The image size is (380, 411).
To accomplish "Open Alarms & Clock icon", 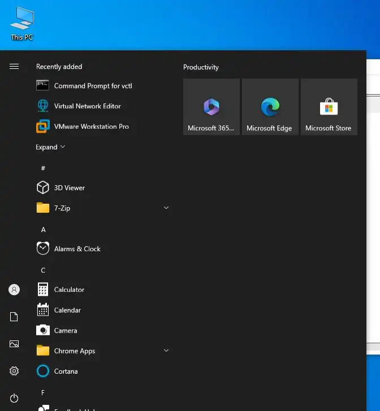I will coord(43,248).
